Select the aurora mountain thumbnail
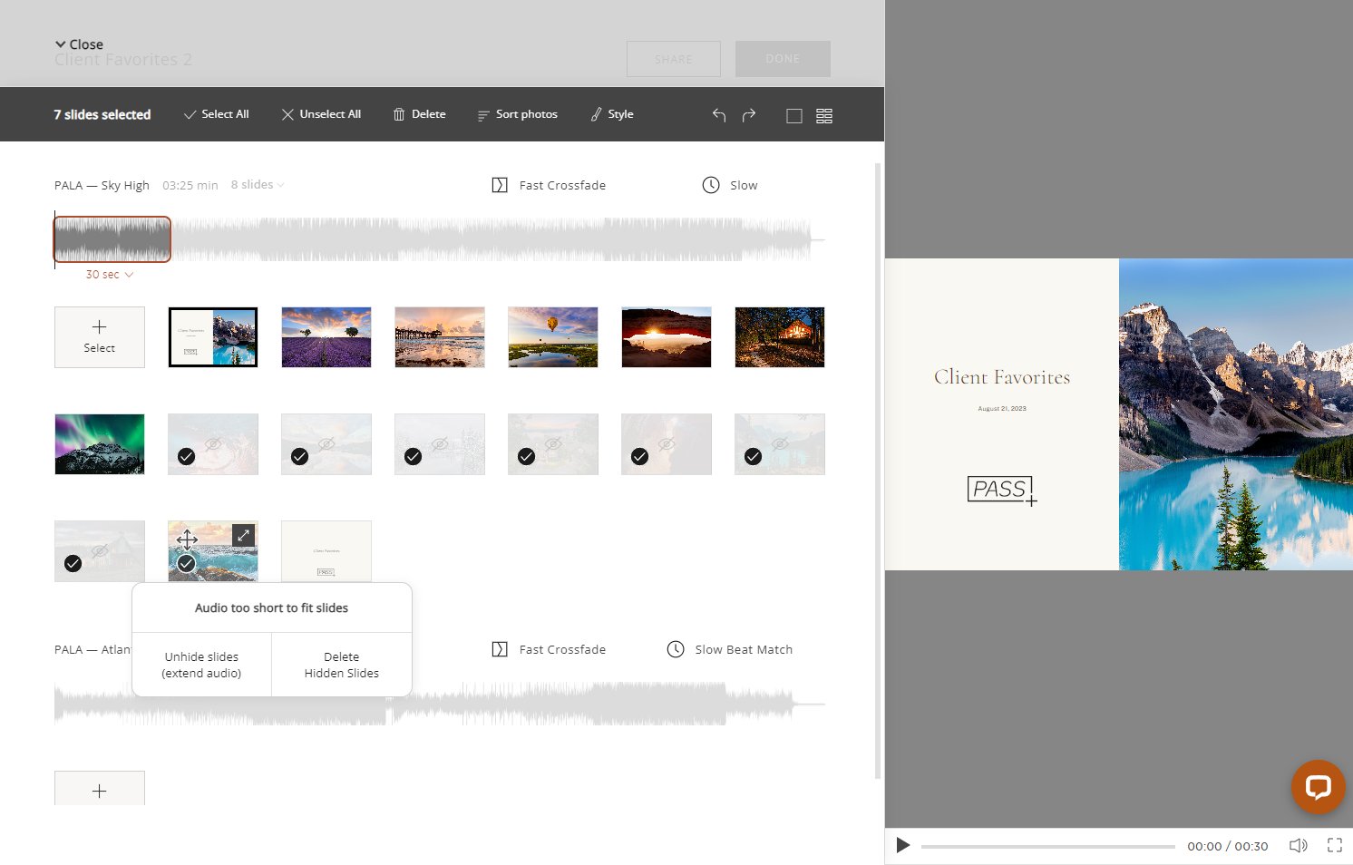Image resolution: width=1353 pixels, height=865 pixels. (100, 444)
